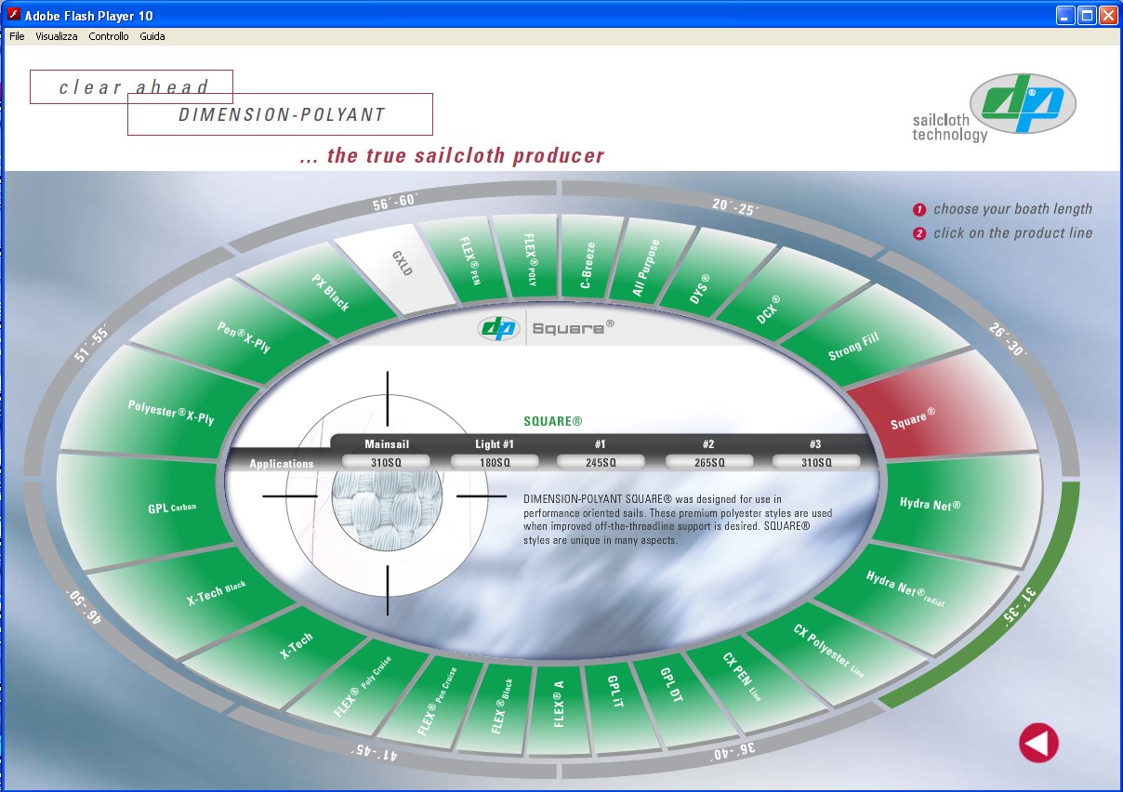This screenshot has height=792, width=1123.
Task: Click the dp sailcloth technology logo
Action: (995, 108)
